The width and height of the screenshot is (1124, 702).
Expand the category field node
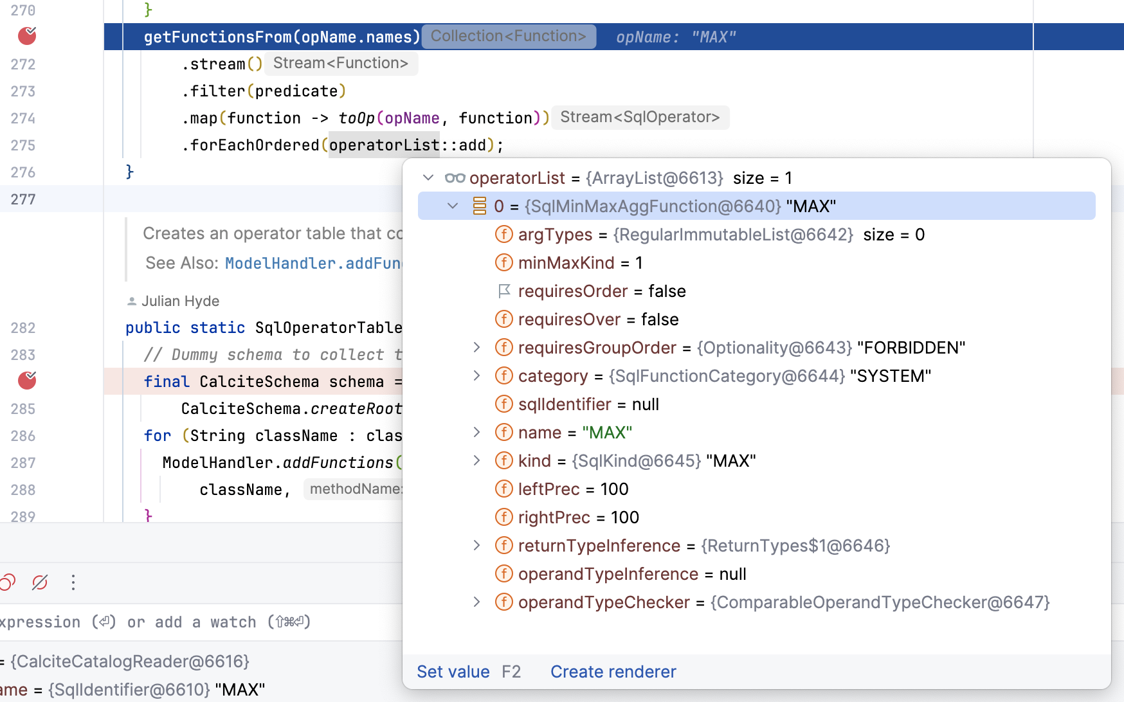pyautogui.click(x=476, y=375)
